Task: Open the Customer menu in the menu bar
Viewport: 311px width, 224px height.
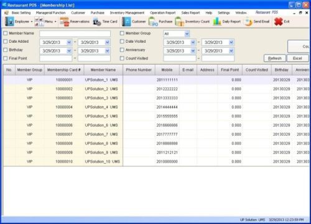Action: click(78, 13)
